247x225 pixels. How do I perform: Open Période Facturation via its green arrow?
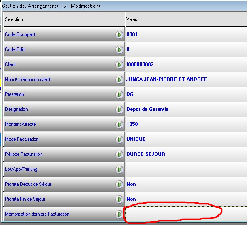tap(119, 154)
